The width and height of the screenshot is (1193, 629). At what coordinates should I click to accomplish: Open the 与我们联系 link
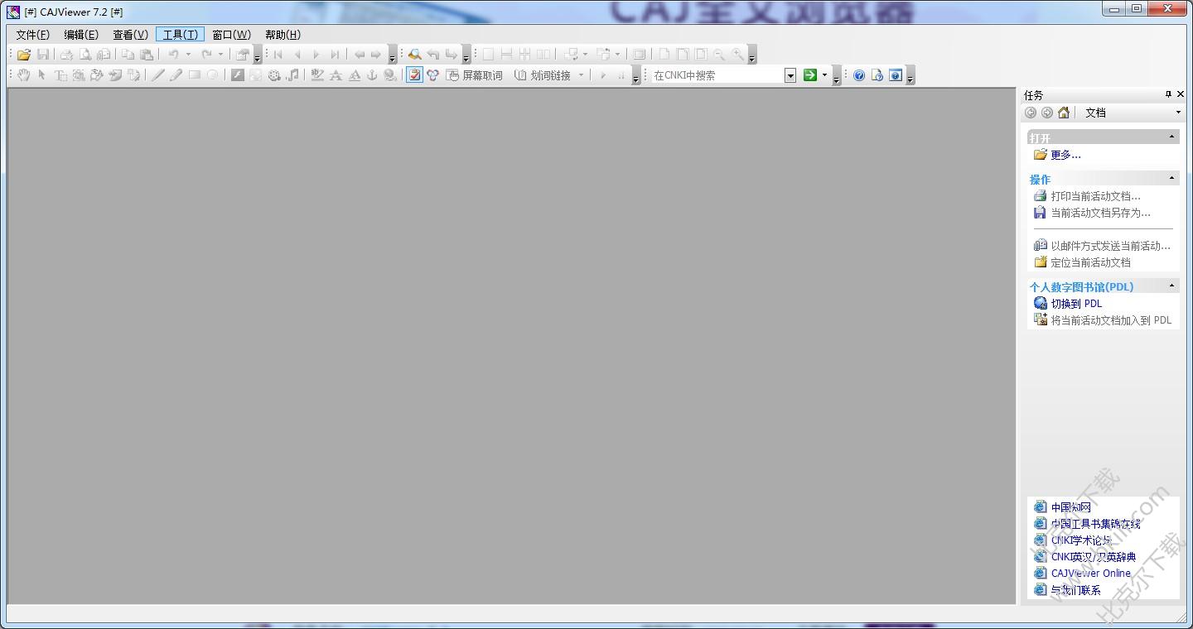[1075, 590]
